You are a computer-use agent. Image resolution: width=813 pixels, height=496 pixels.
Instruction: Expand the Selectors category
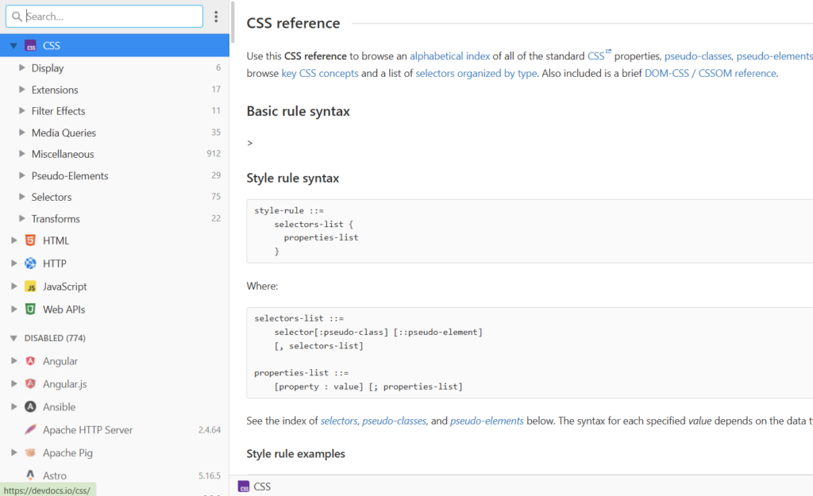click(22, 197)
